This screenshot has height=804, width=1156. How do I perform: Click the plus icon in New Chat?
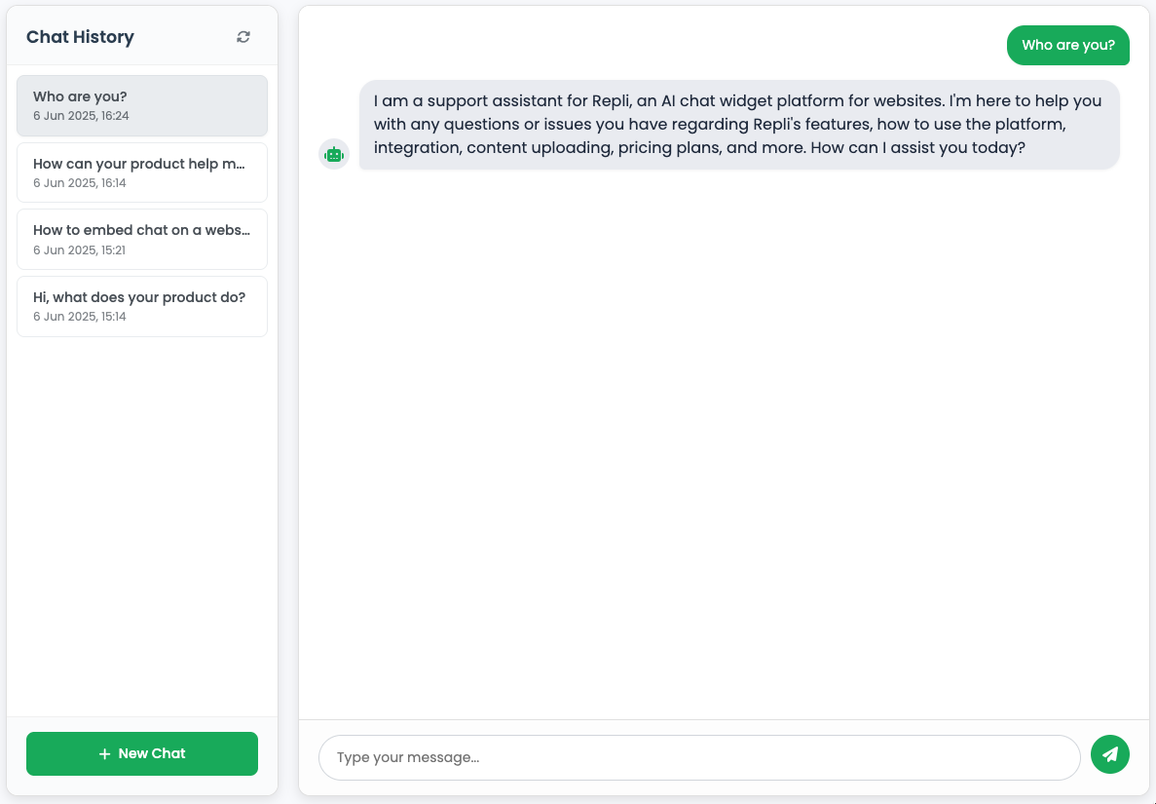point(104,754)
